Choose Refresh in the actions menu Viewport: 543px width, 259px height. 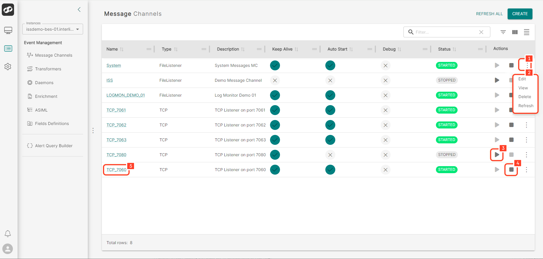tap(525, 106)
